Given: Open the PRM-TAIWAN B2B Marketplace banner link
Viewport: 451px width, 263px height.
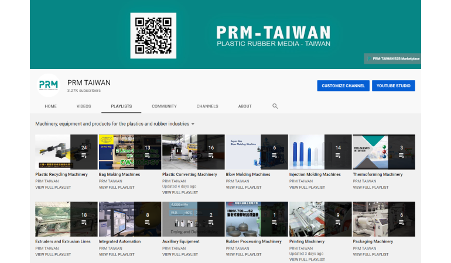Looking at the screenshot, I should [x=392, y=58].
